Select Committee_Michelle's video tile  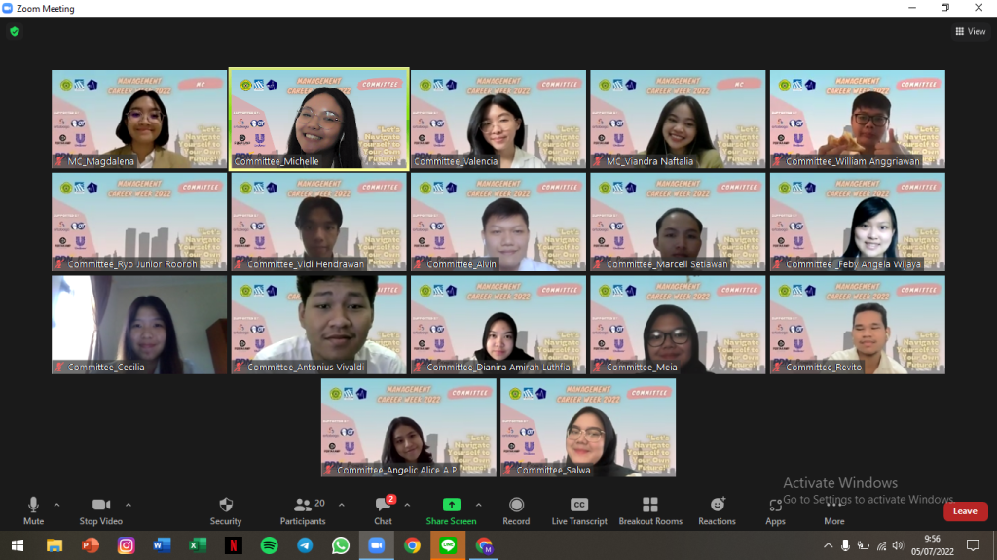click(x=318, y=119)
